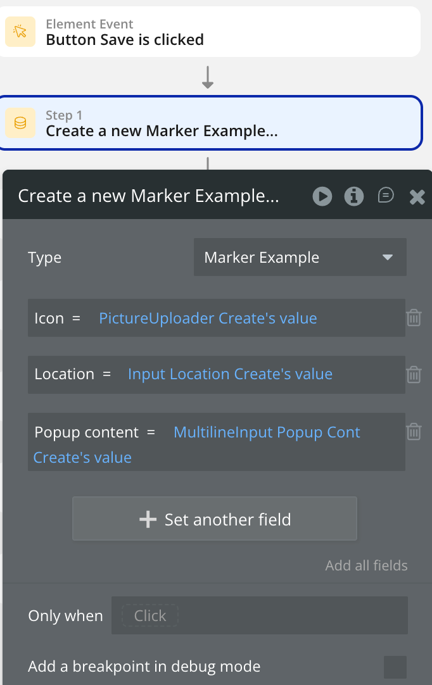432x685 pixels.
Task: Open the info icon for this action
Action: 353,196
